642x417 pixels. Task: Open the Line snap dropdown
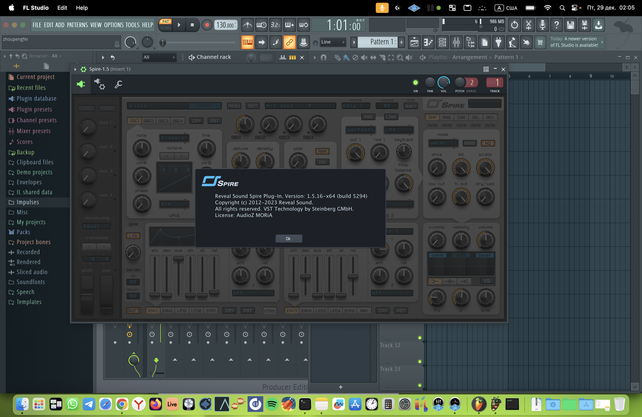coord(333,42)
